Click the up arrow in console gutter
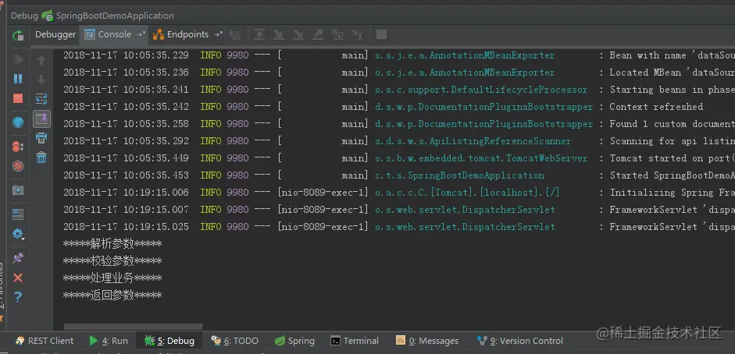735x354 pixels. (41, 60)
